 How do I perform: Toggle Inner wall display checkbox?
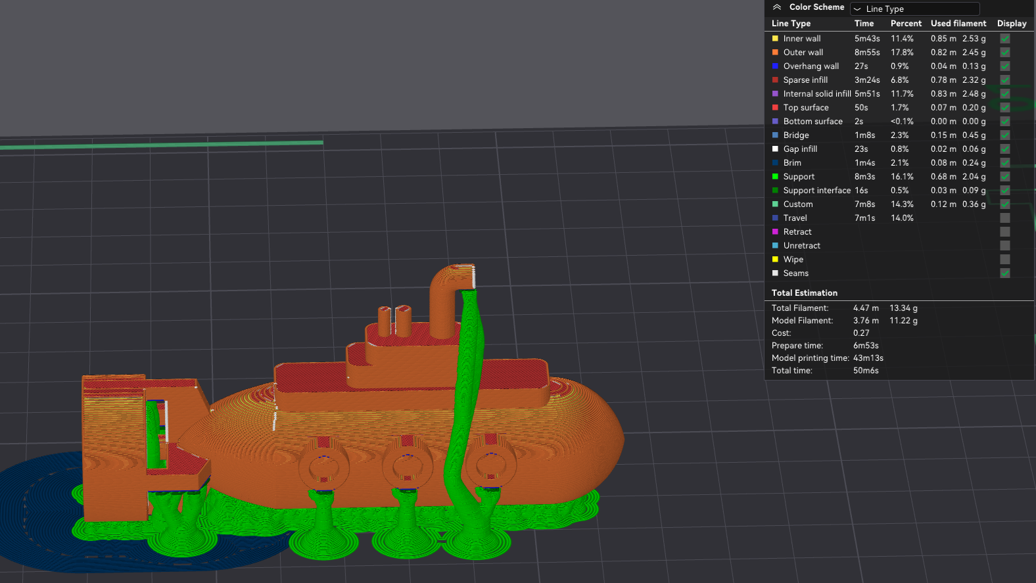1005,39
